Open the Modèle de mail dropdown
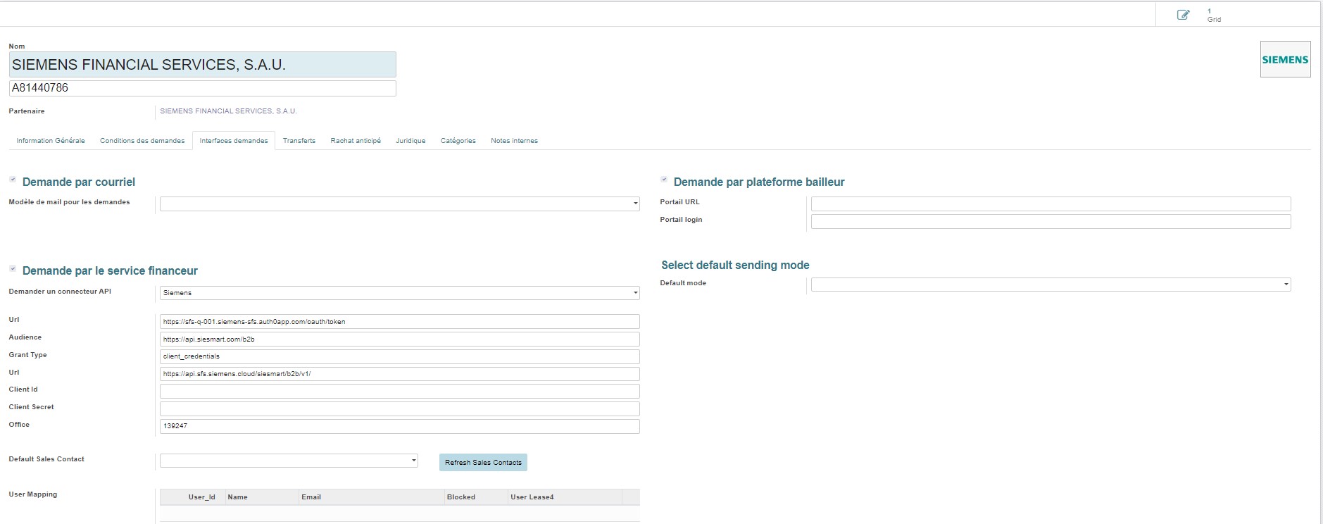Viewport: 1323px width, 524px height. (x=399, y=204)
